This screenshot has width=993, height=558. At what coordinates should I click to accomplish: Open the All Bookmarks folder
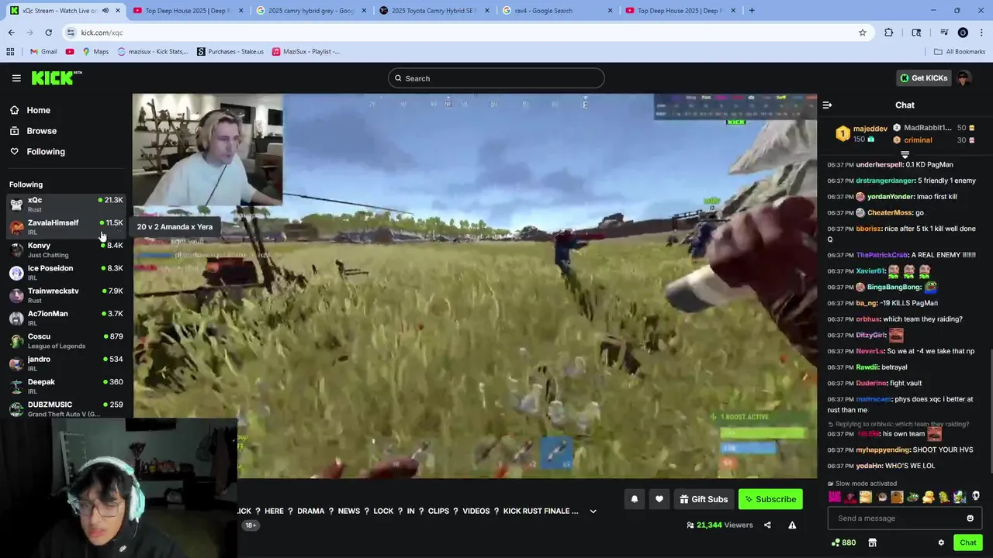click(x=960, y=52)
